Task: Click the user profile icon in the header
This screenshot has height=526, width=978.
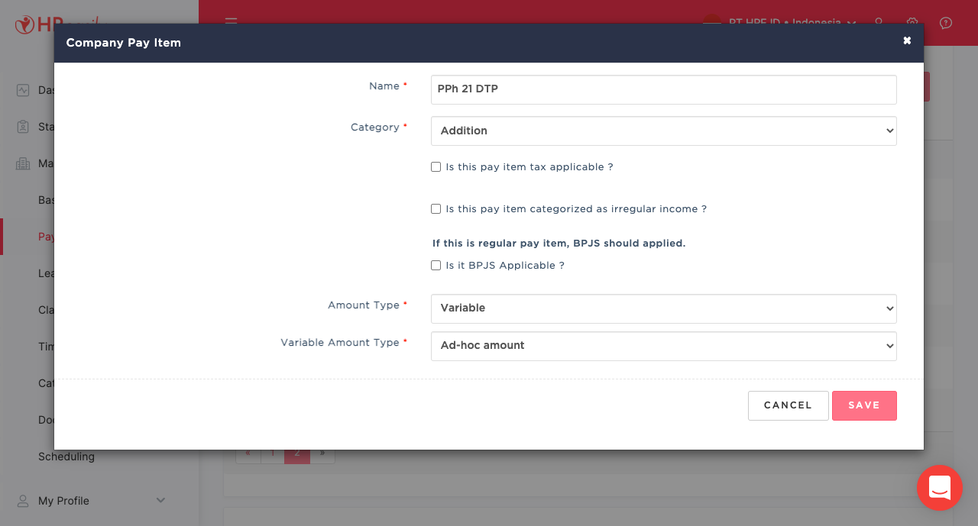Action: (x=879, y=23)
